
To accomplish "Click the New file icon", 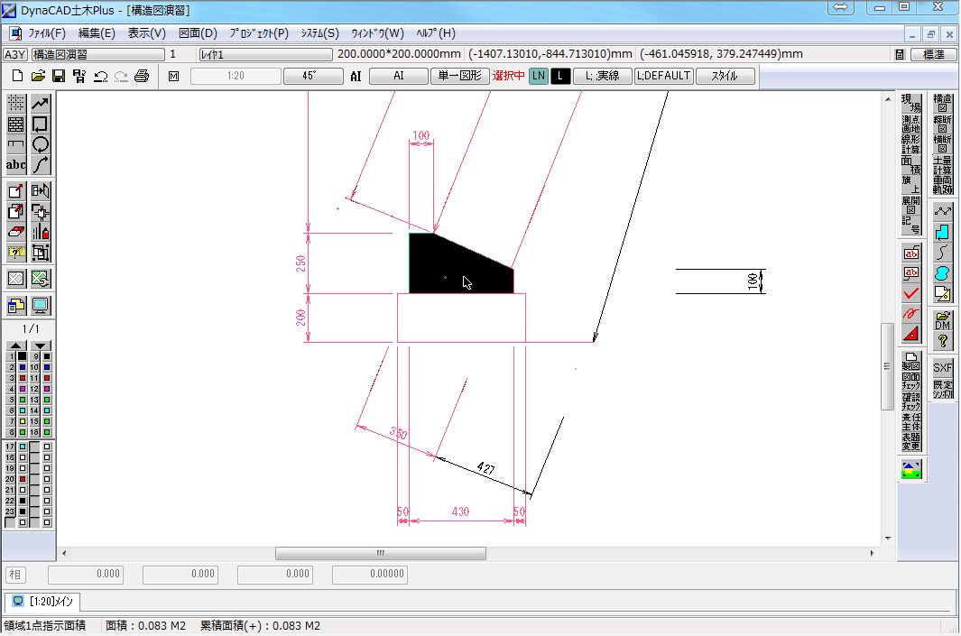I will point(18,76).
